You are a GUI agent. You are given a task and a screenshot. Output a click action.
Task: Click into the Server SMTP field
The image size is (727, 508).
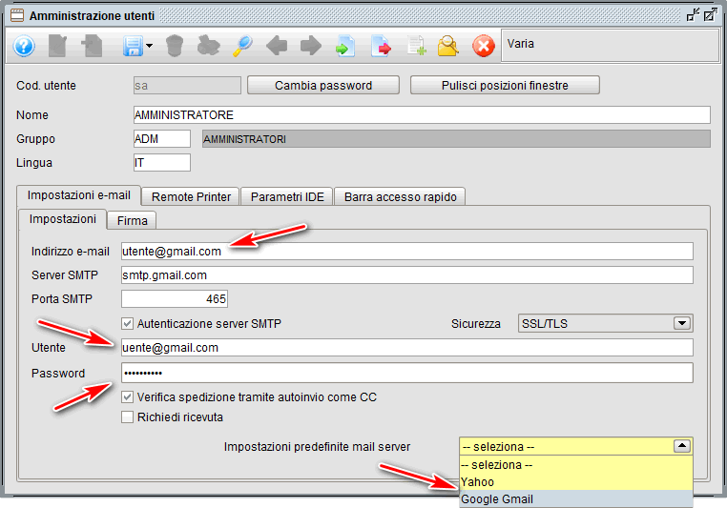pos(406,275)
